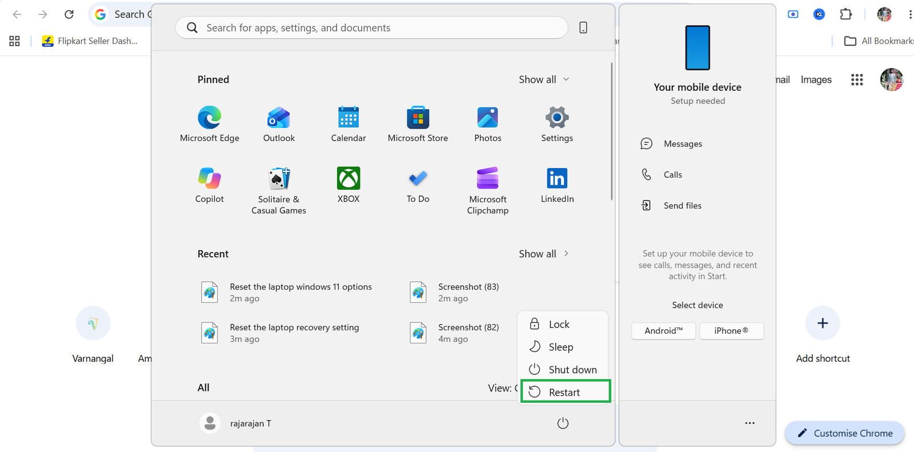Select Android as the mobile device
The width and height of the screenshot is (914, 452).
coord(663,331)
